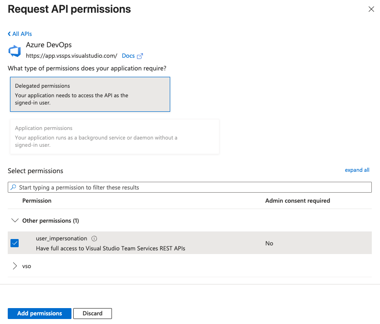Click 'Have full access to Visual Studio' description
This screenshot has width=380, height=324.
click(111, 249)
